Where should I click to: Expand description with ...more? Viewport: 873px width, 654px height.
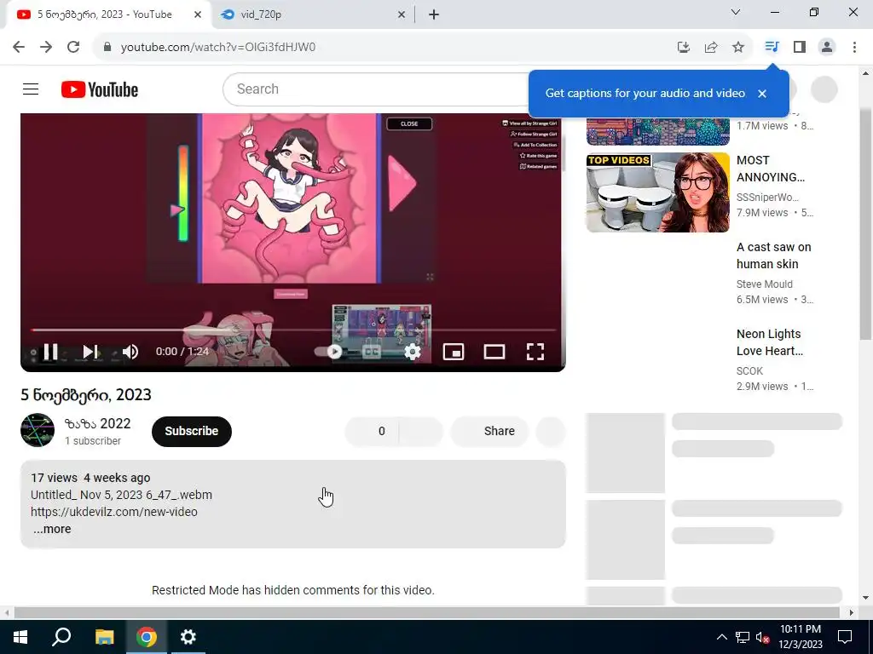[52, 529]
